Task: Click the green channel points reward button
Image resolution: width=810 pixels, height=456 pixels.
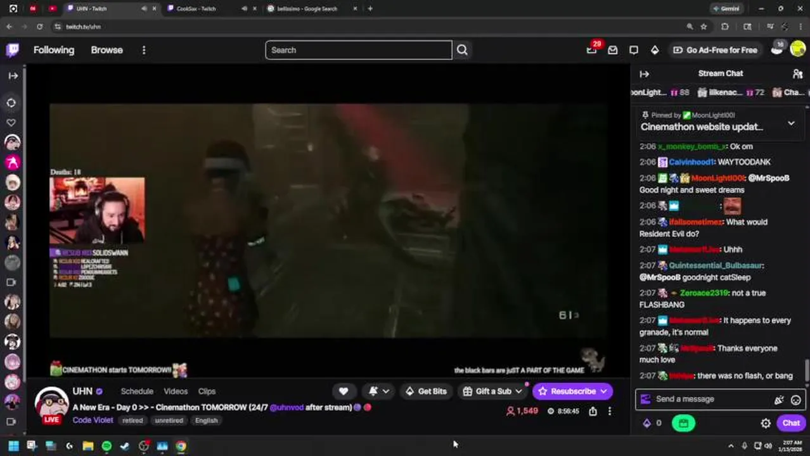Action: (683, 423)
